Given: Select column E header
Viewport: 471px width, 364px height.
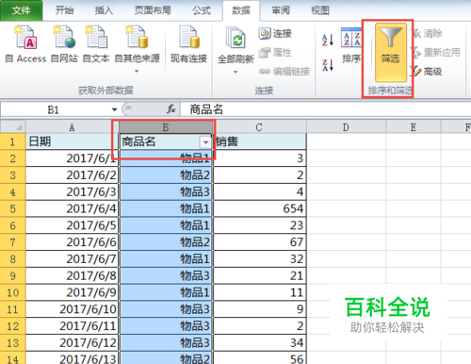Looking at the screenshot, I should click(414, 127).
